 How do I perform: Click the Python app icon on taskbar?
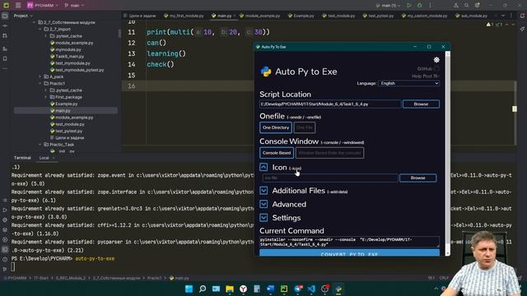click(x=338, y=289)
